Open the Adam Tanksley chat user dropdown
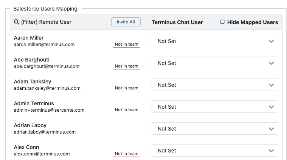 pyautogui.click(x=215, y=85)
